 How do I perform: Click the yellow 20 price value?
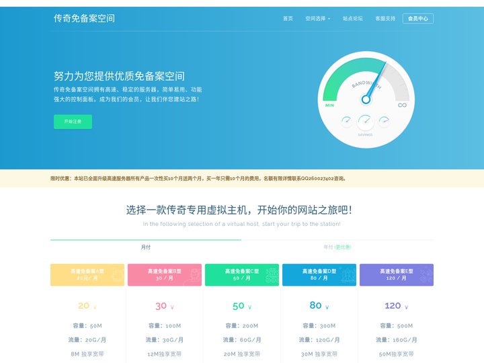click(83, 306)
